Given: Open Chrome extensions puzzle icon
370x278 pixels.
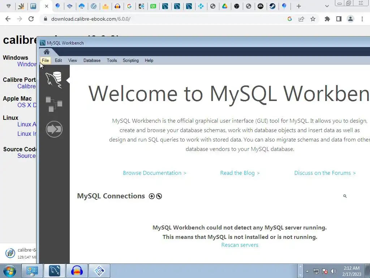Looking at the screenshot, I should [x=327, y=19].
